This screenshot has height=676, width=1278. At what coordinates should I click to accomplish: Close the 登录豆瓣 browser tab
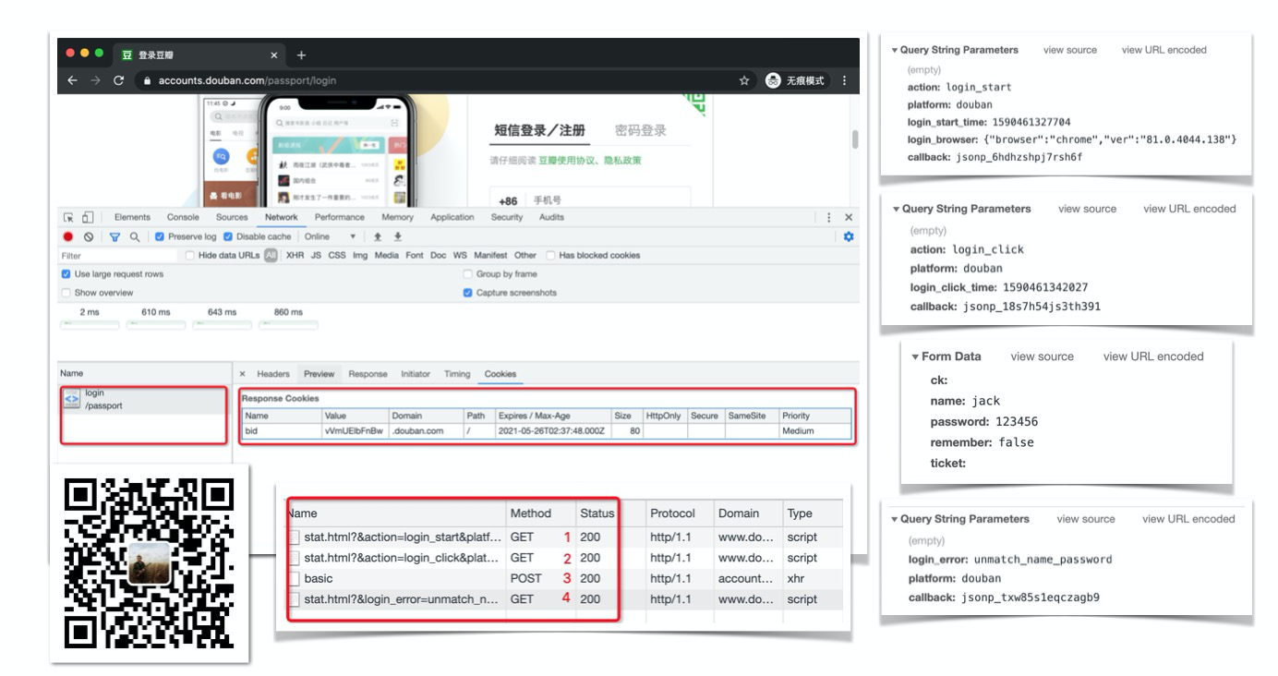coord(274,55)
